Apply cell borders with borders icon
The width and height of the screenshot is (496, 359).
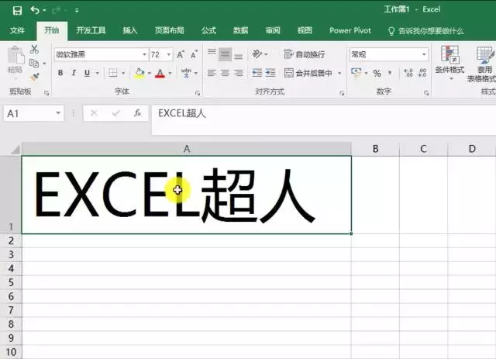click(112, 73)
